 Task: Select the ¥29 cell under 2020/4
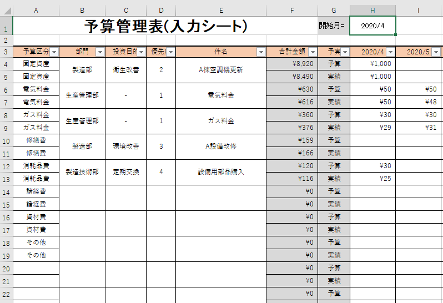[x=372, y=128]
